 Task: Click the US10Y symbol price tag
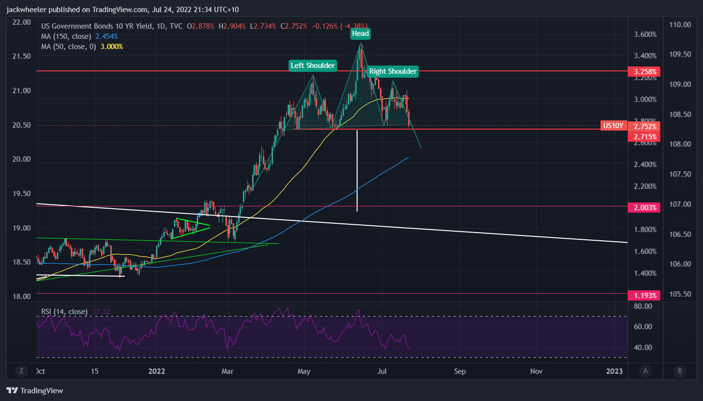pos(613,126)
